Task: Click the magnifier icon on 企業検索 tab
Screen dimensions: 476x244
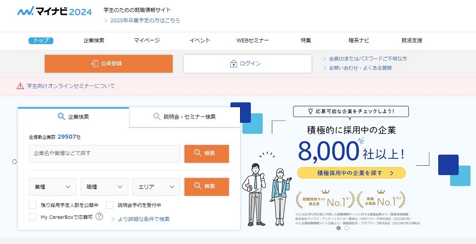Action: pyautogui.click(x=62, y=117)
